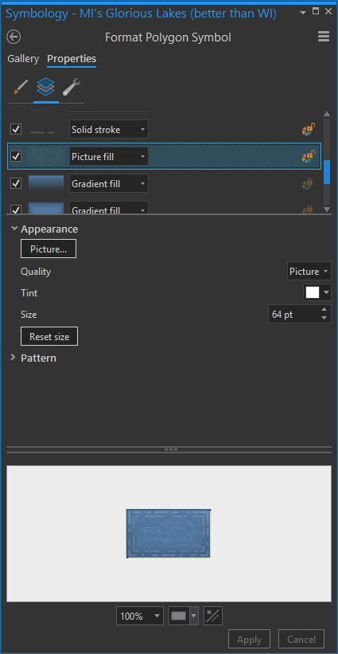Switch to the Gallery tab
Viewport: 338px width, 654px height.
tap(23, 59)
